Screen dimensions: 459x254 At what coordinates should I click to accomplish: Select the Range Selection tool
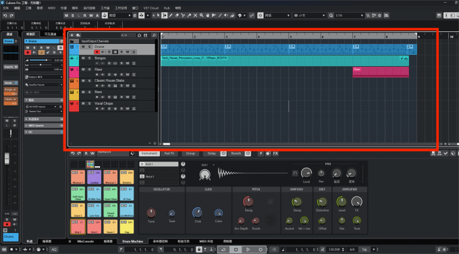click(165, 16)
